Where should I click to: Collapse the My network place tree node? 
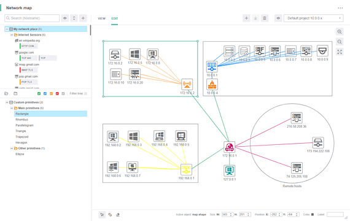tap(7, 29)
